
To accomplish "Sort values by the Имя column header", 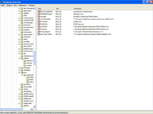I will pyautogui.click(x=46, y=9).
